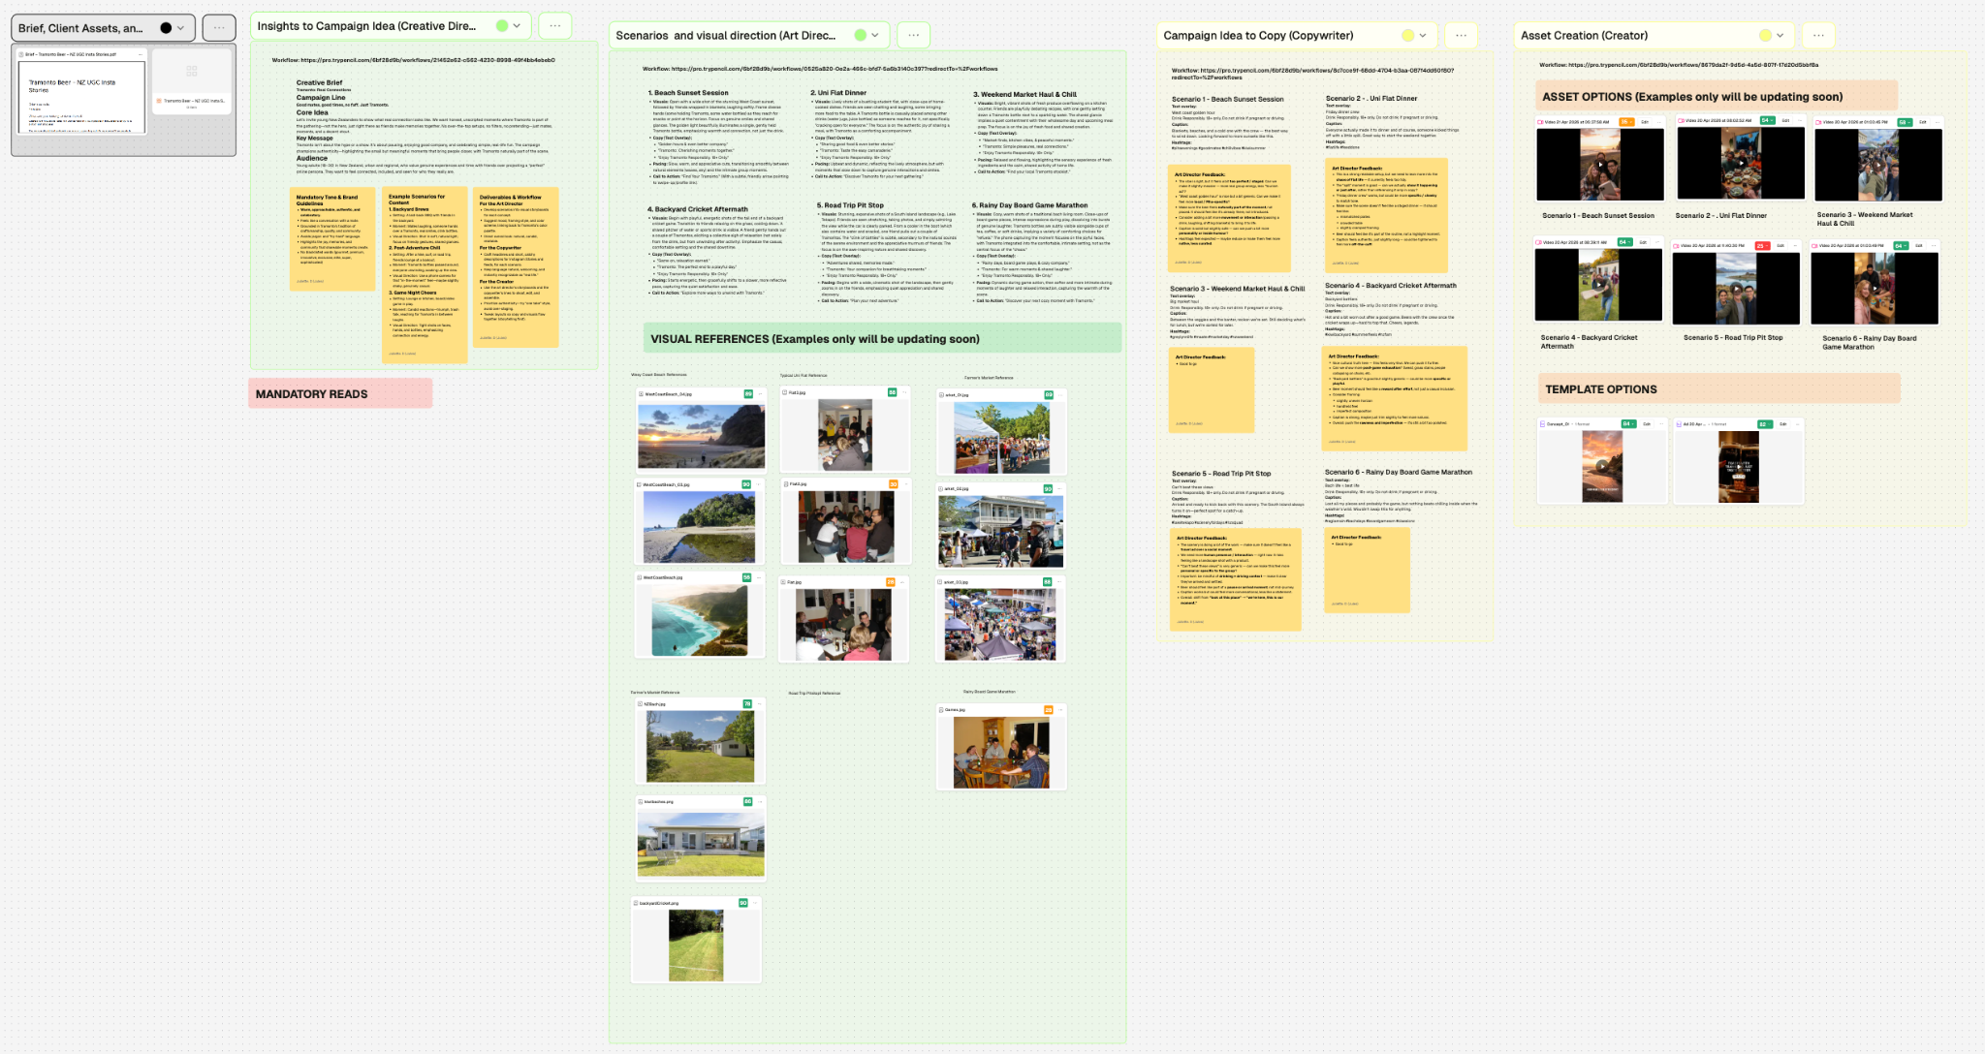Open ellipsis menu for Insights to Campaign Idea
The image size is (1985, 1054).
(x=554, y=26)
